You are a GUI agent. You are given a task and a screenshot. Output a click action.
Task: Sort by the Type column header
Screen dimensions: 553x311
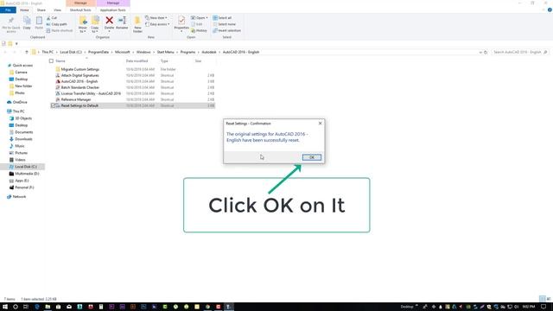(164, 61)
